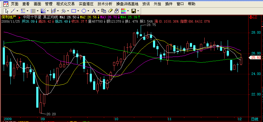Select the speed resistance lines tool
The image size is (263, 122).
(x=53, y=11)
